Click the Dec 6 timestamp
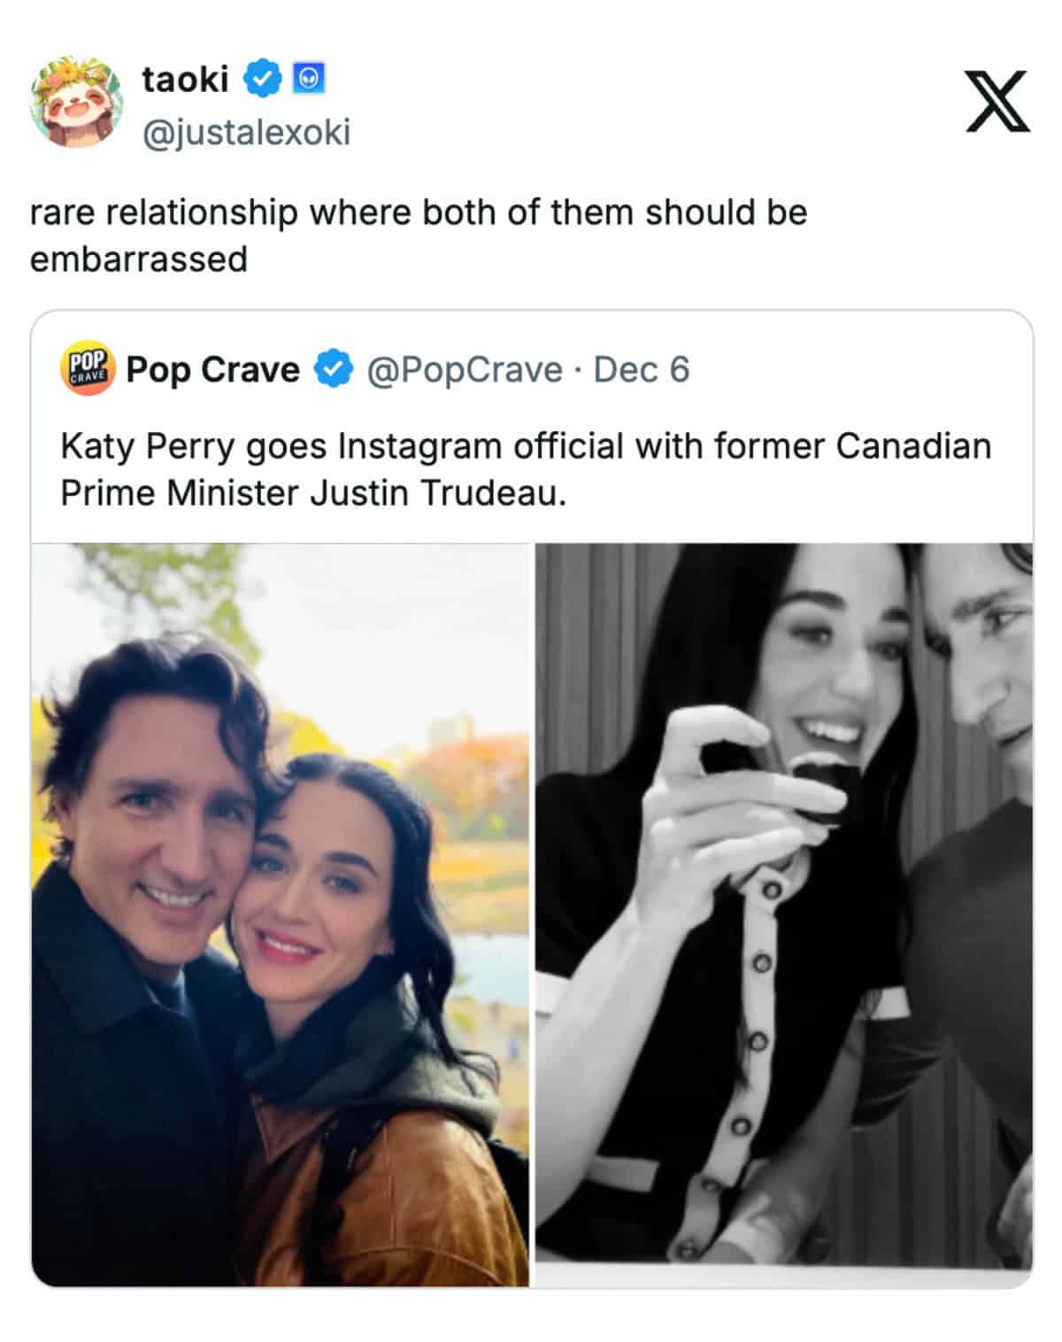1062x1342 pixels. (642, 369)
